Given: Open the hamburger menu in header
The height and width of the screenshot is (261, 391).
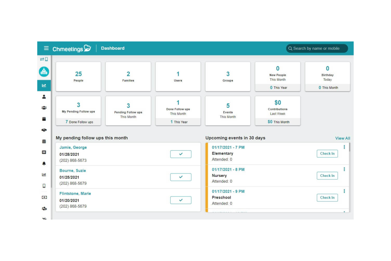Looking at the screenshot, I should [46, 48].
